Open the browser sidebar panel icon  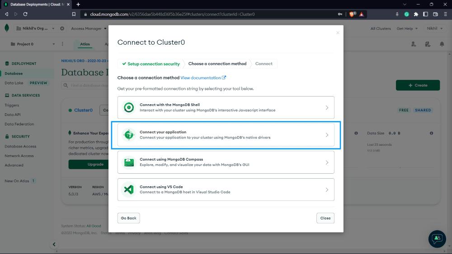coord(425,14)
